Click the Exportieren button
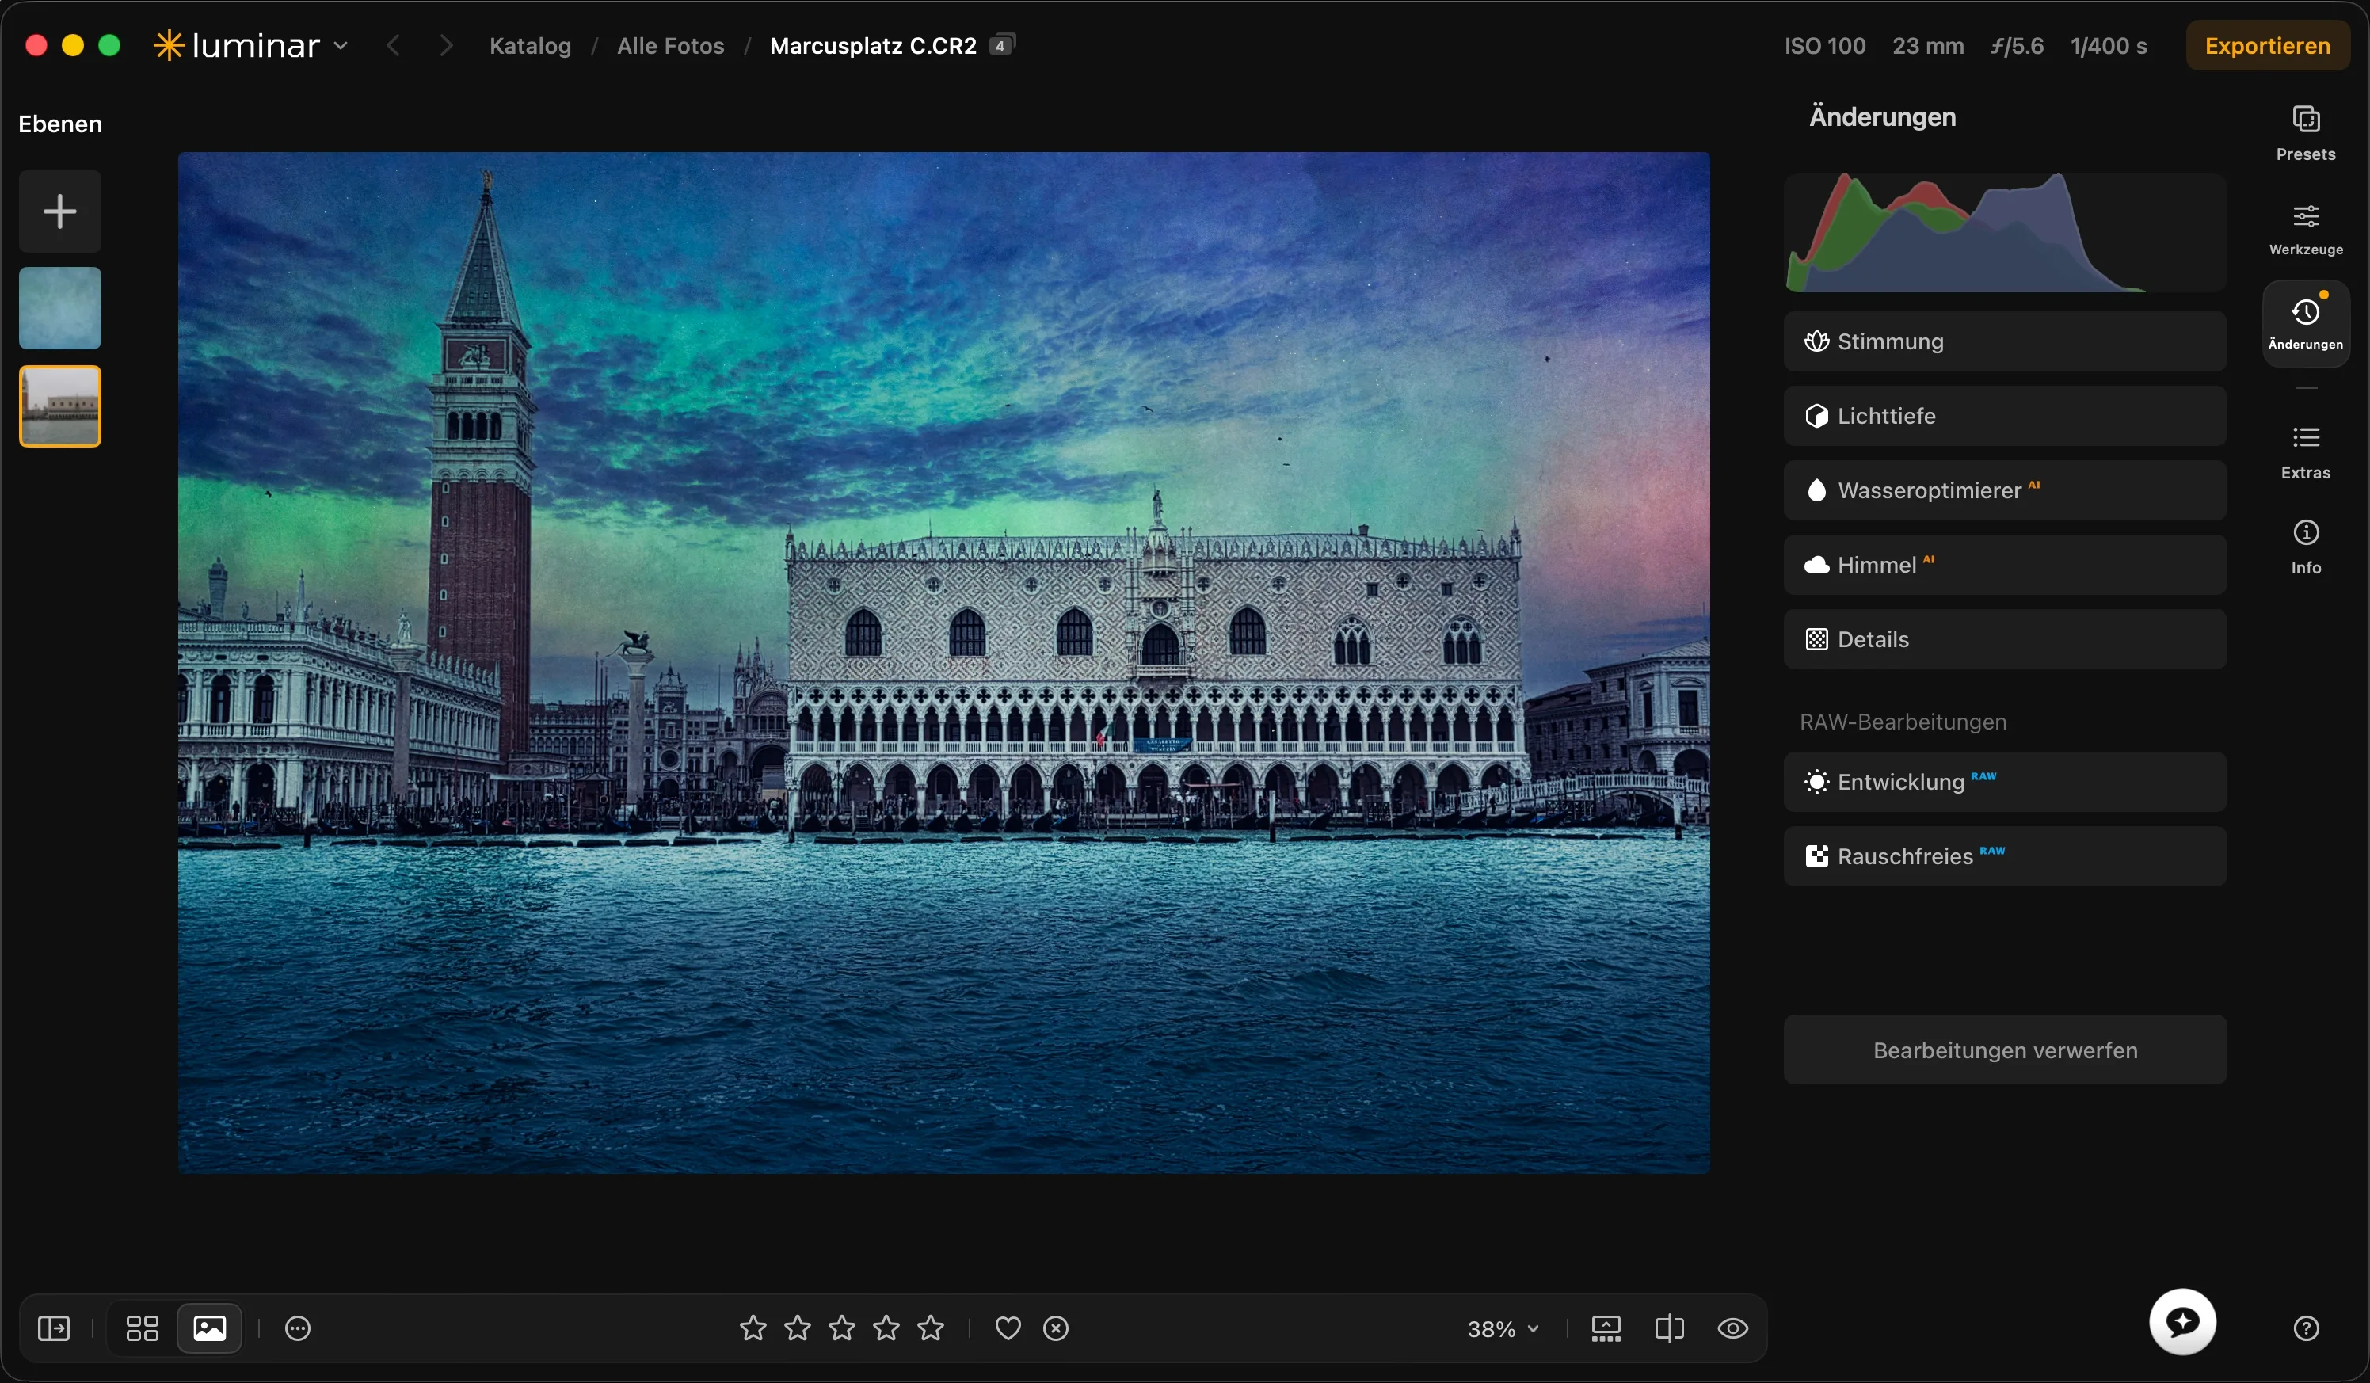Image resolution: width=2370 pixels, height=1383 pixels. (2268, 46)
